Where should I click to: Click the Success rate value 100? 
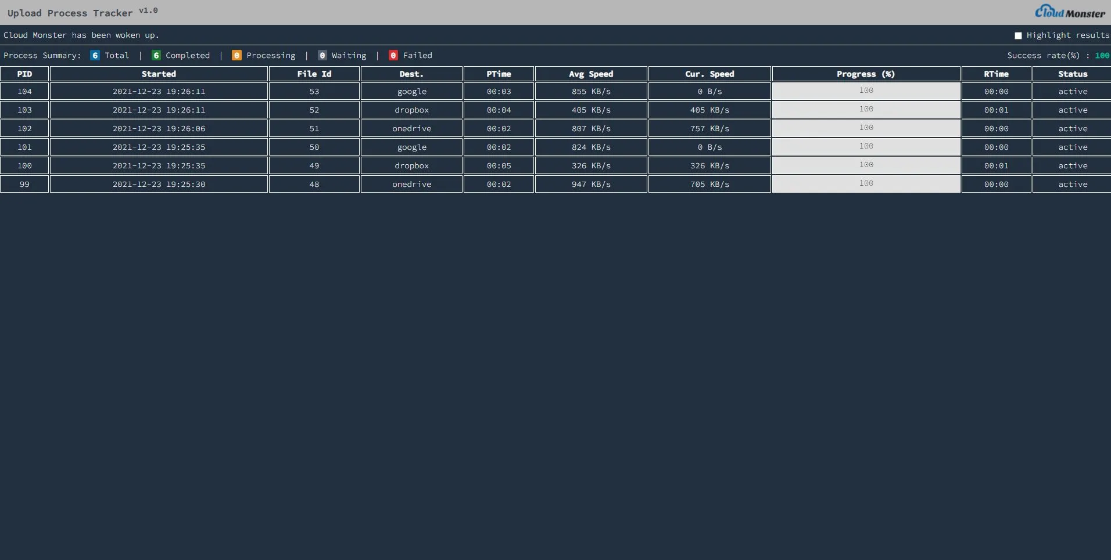click(1102, 55)
